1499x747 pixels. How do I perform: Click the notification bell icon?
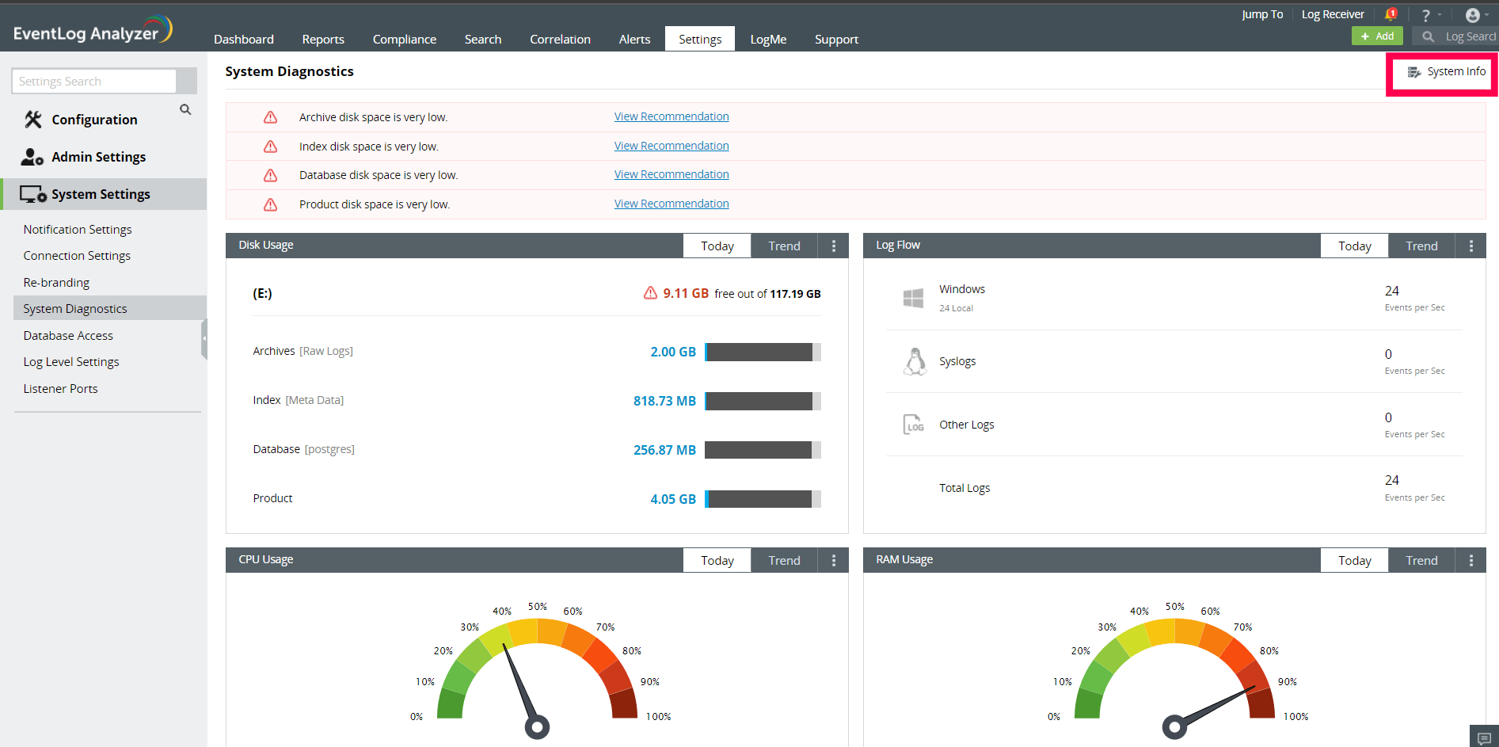(1391, 14)
